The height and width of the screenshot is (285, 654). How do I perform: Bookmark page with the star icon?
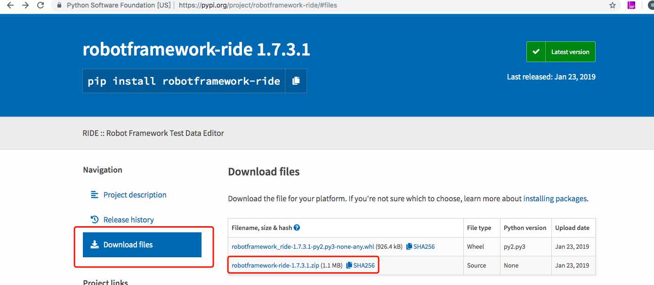pyautogui.click(x=612, y=6)
